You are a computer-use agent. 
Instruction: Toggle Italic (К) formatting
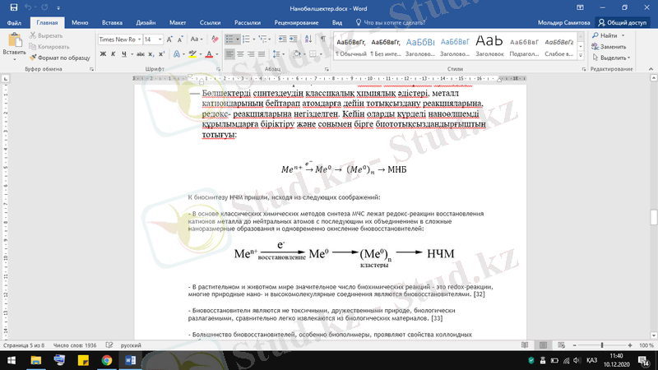[114, 54]
